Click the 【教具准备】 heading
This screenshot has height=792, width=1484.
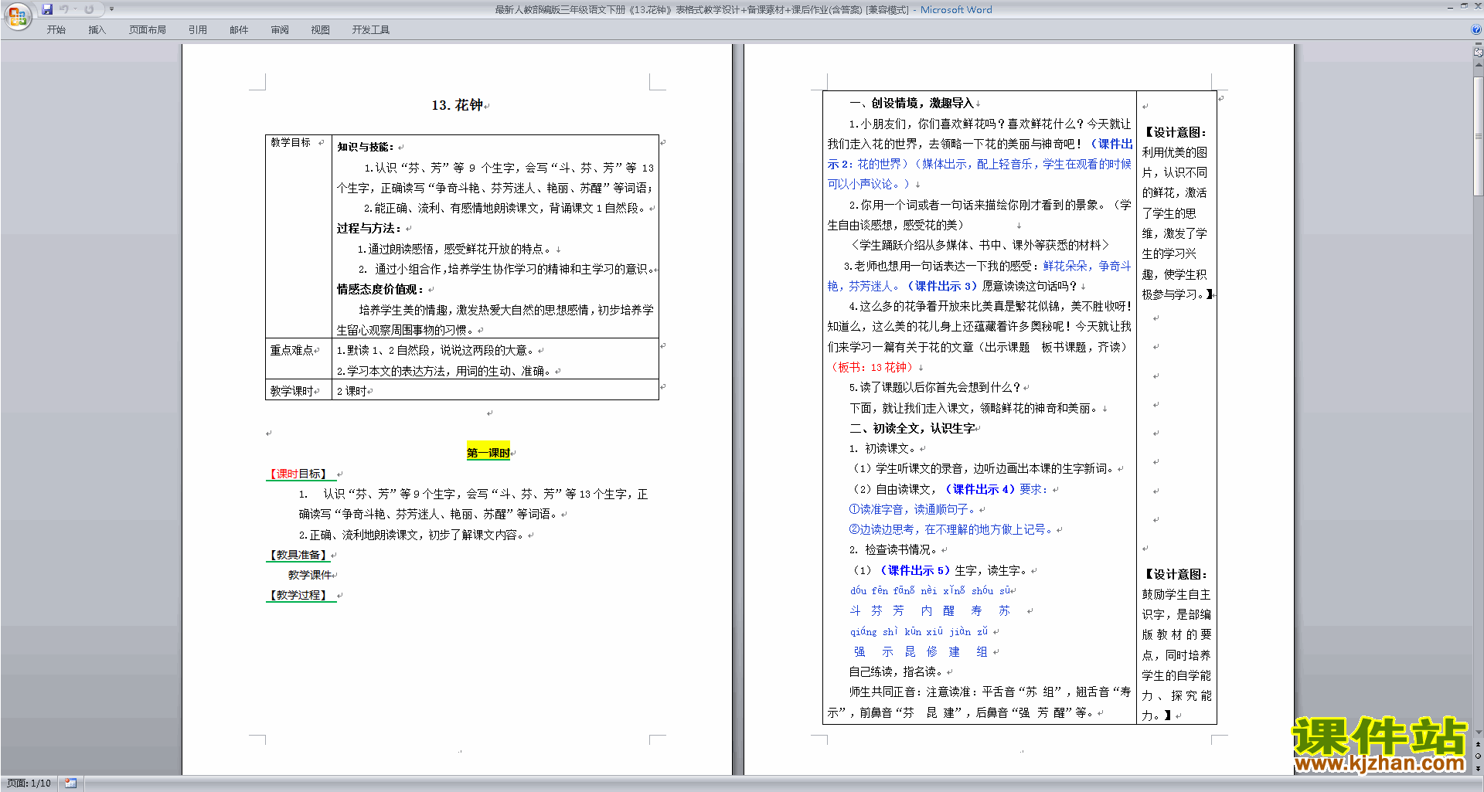pos(298,555)
